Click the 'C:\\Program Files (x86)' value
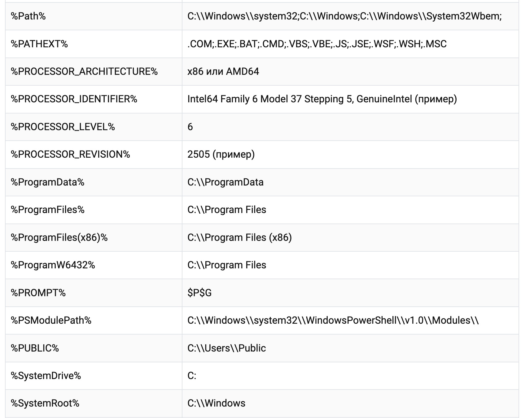Image resolution: width=521 pixels, height=418 pixels. coord(239,237)
